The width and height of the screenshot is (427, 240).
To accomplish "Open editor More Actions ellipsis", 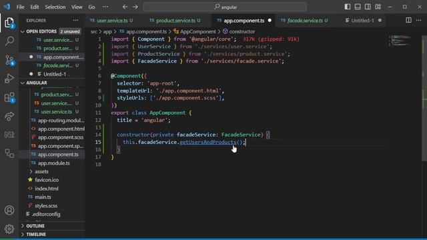I will pos(418,20).
